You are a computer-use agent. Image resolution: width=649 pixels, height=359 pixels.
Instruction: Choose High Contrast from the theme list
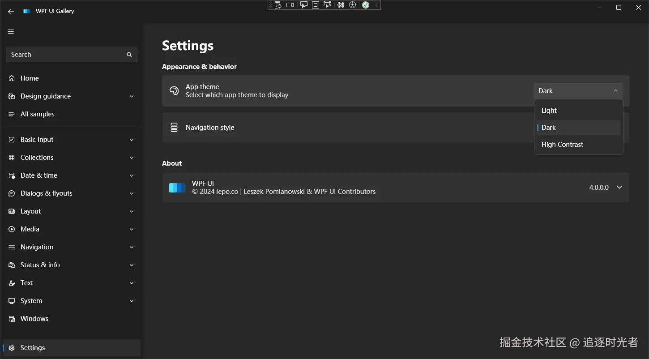562,145
